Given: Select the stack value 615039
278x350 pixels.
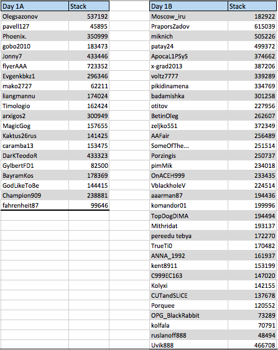Looking at the screenshot, I should (x=252, y=26).
